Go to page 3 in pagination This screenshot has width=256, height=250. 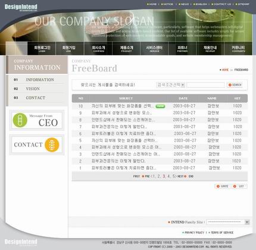[x=164, y=176]
